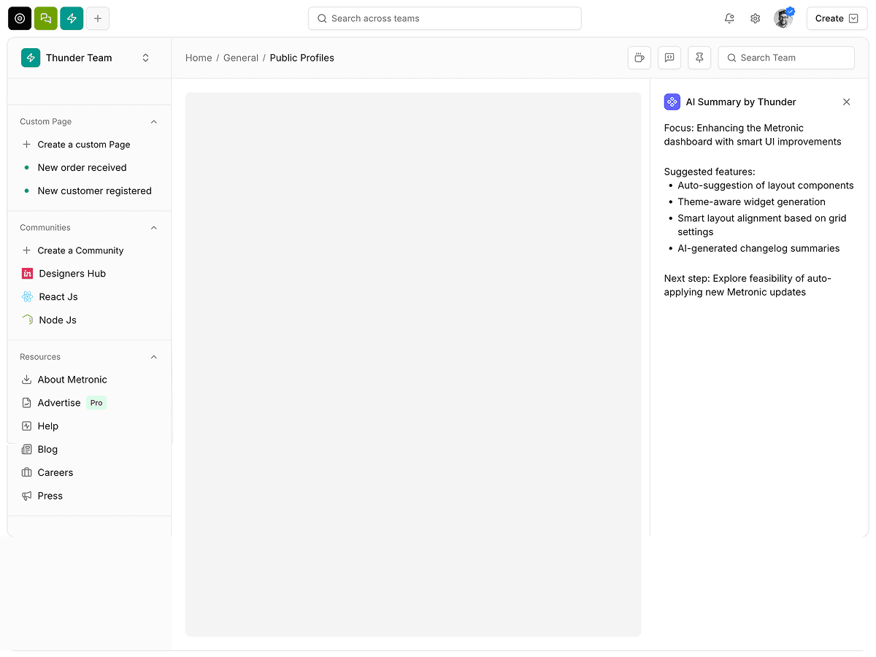Screen dimensions: 876x657
Task: Go to Home breadcrumb link
Action: (199, 58)
